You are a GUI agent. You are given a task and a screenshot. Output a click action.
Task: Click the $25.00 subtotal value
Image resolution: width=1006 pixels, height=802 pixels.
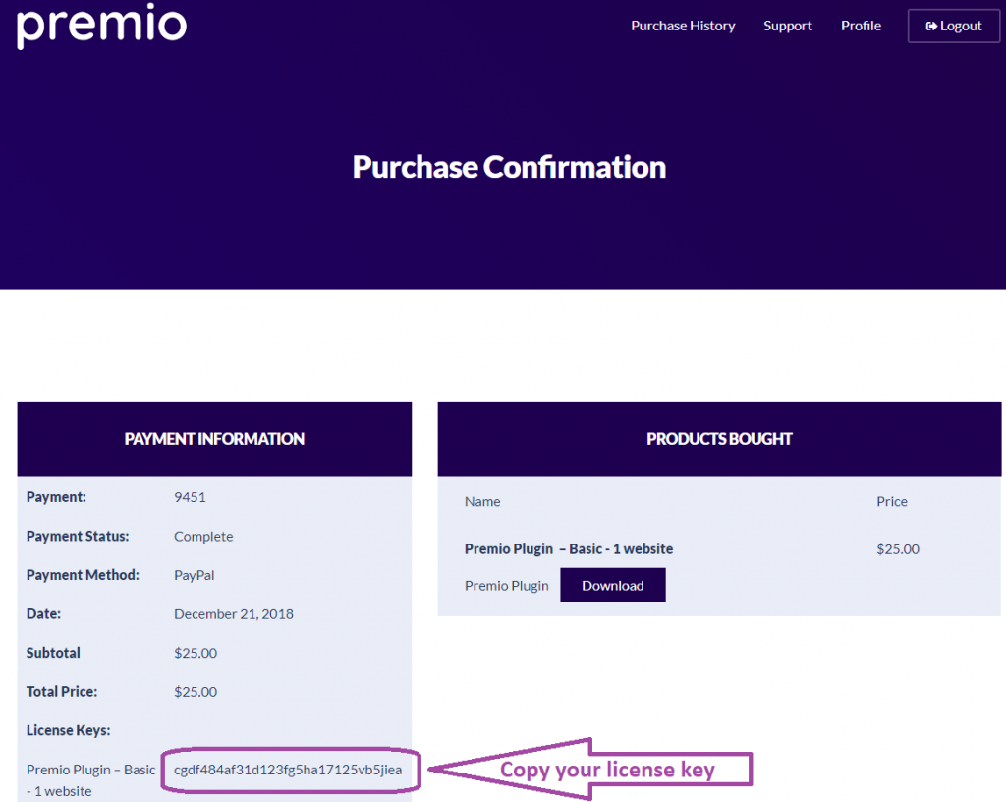[195, 652]
